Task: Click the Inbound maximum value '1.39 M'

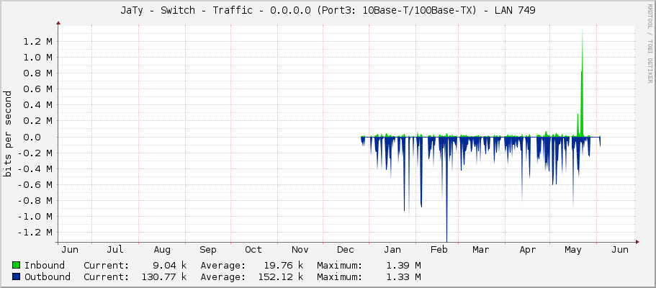Action: point(404,266)
